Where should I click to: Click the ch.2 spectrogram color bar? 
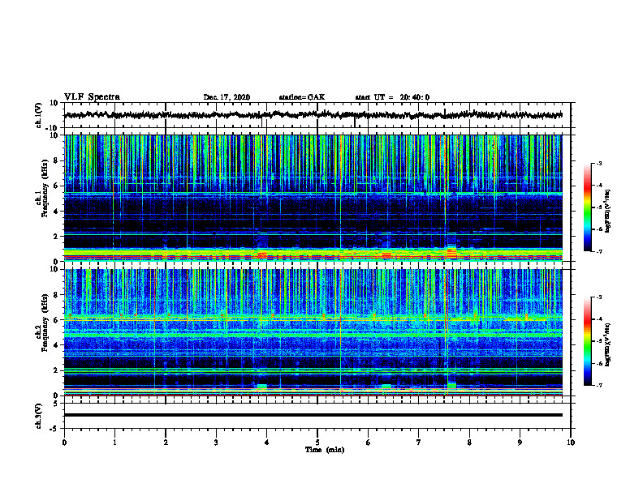[587, 341]
